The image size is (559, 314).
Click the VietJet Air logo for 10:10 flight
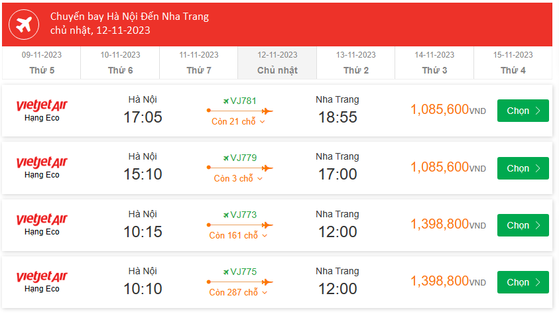pyautogui.click(x=42, y=276)
